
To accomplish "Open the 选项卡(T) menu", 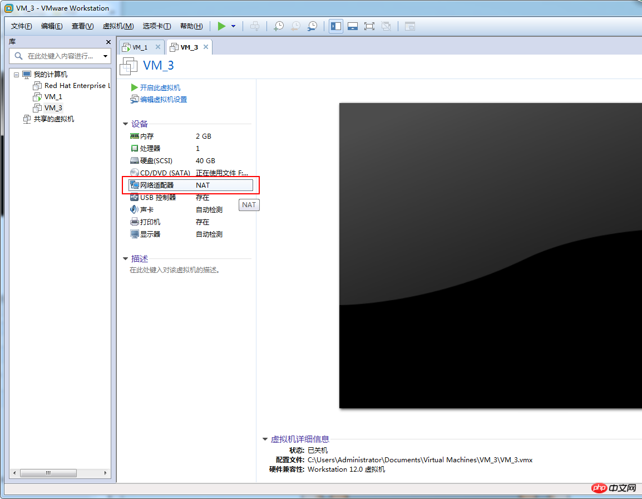I will pyautogui.click(x=157, y=26).
